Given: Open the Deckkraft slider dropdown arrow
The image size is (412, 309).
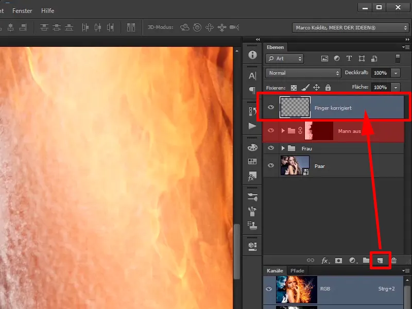Looking at the screenshot, I should [396, 73].
